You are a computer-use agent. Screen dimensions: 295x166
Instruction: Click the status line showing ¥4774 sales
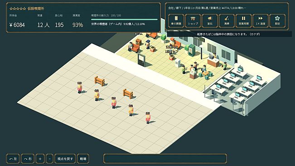[207, 8]
